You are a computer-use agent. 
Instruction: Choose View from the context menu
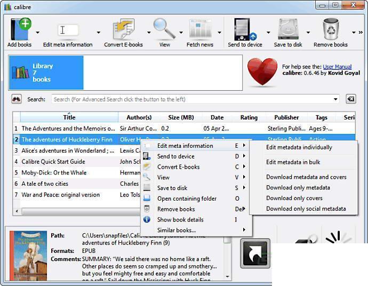click(x=196, y=177)
